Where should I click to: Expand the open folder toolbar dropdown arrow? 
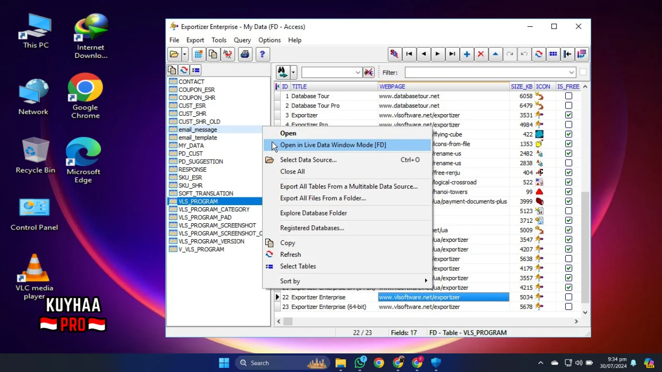coord(185,54)
